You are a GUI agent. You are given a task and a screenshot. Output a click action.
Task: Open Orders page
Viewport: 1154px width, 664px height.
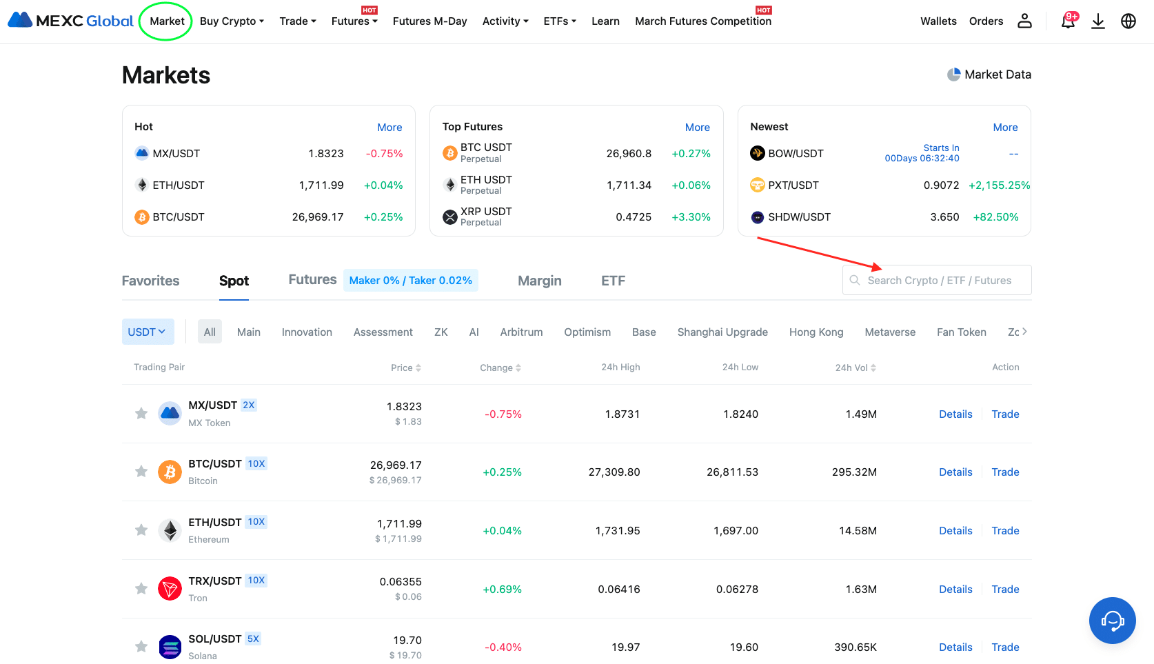[x=986, y=21]
